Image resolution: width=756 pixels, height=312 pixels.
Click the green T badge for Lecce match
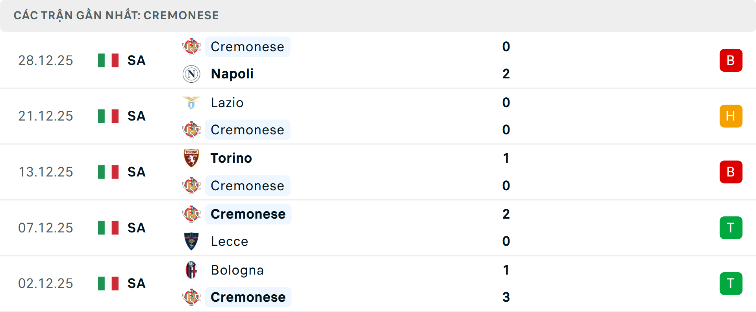coord(730,228)
